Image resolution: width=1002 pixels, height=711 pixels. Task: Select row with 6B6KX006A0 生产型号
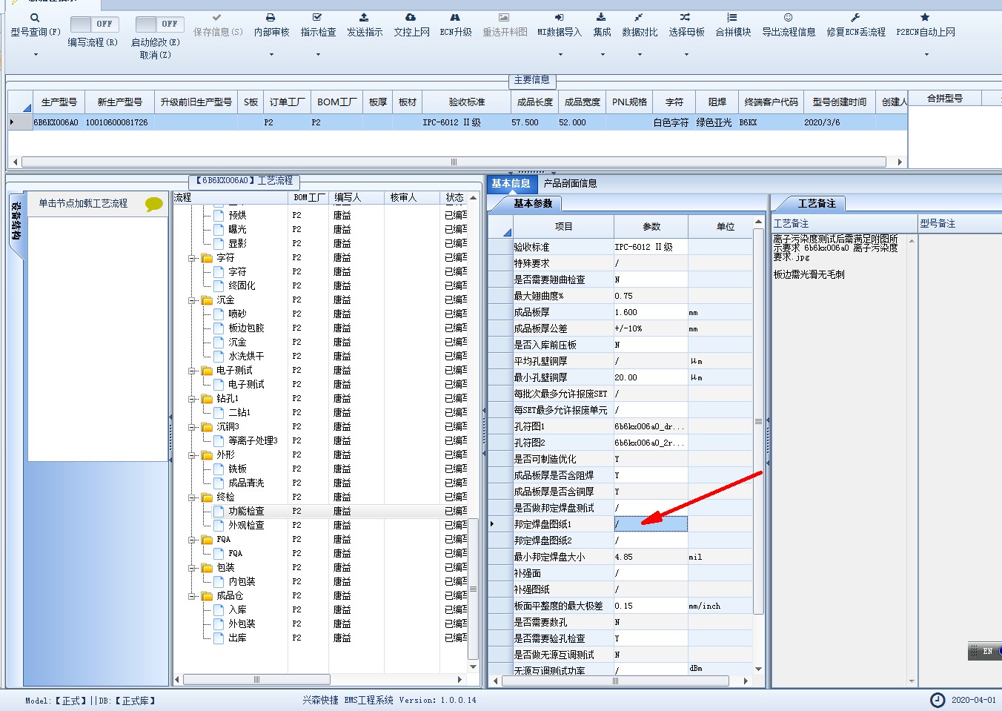coord(458,122)
